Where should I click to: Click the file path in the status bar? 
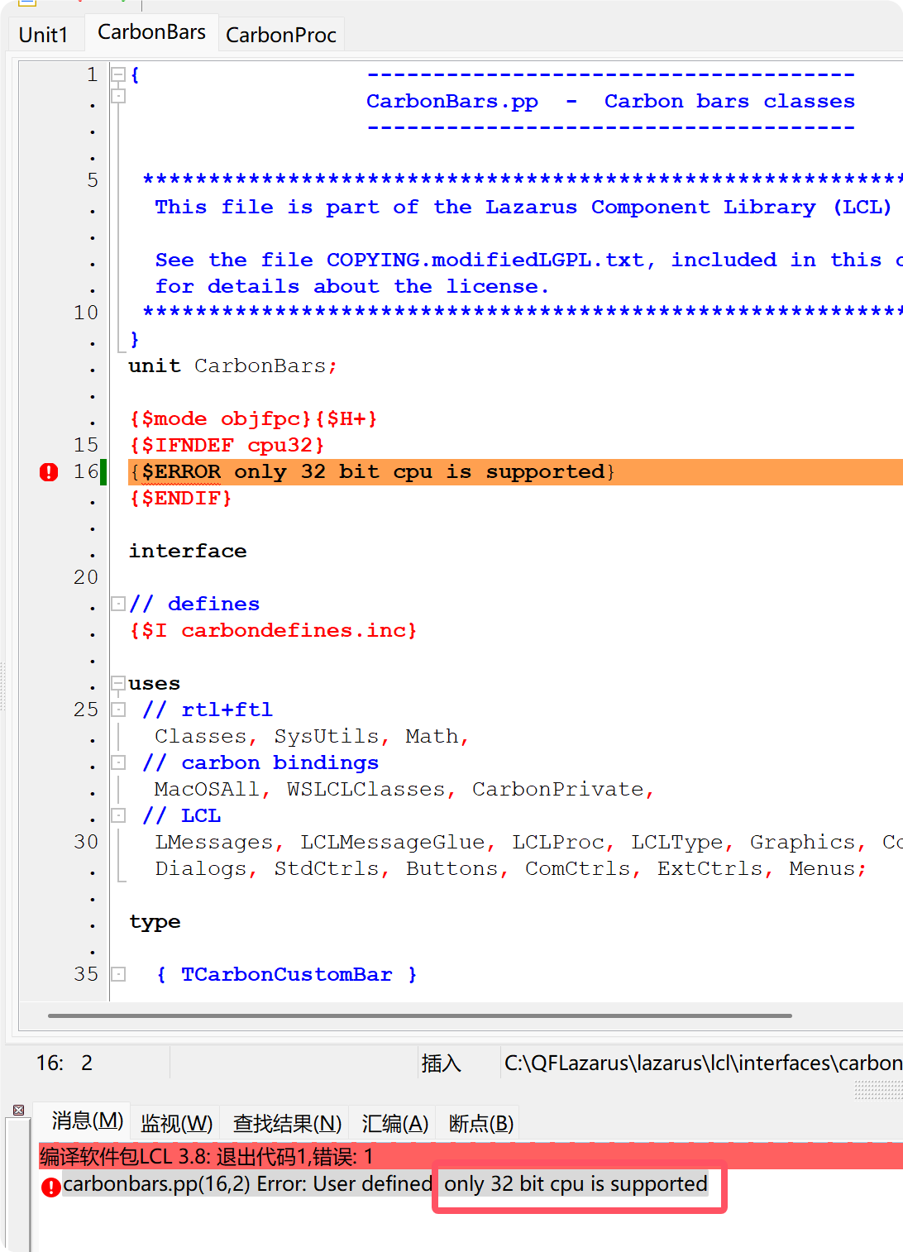pyautogui.click(x=703, y=1063)
